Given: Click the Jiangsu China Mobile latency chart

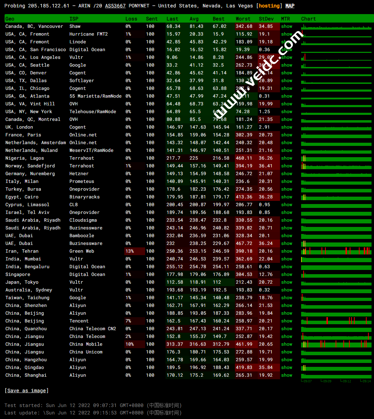Looking at the screenshot, I should pyautogui.click(x=336, y=344).
